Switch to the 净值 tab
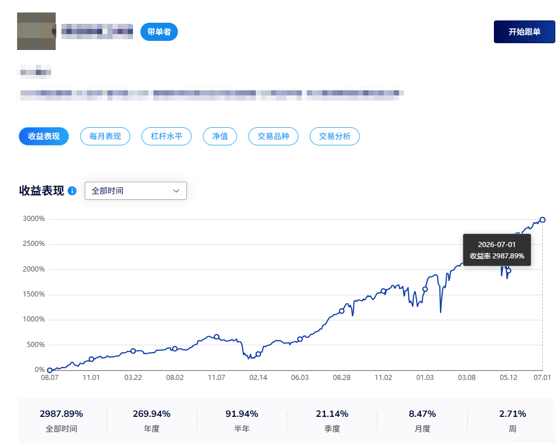 point(220,136)
